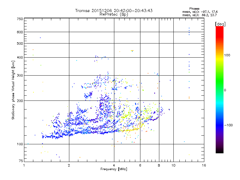Click the '[deg]' colorbar unit label
Viewport: 240px width, 180px height.
(220, 24)
